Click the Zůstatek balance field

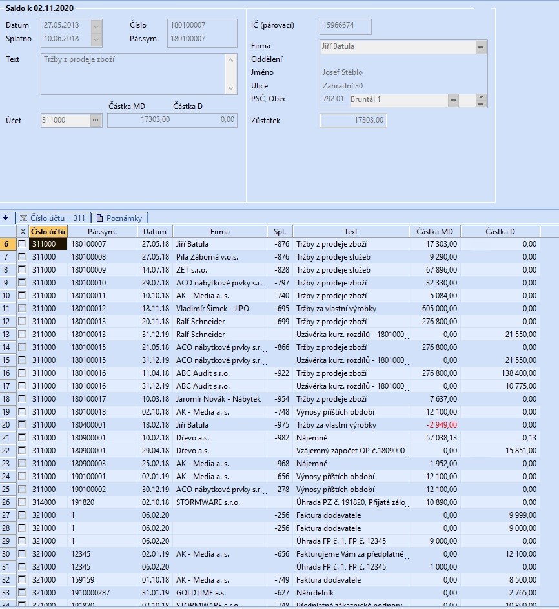(353, 120)
